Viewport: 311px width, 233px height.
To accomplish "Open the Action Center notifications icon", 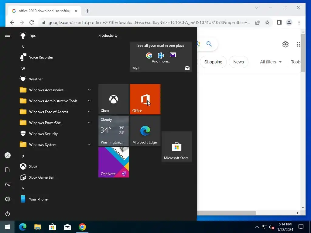I will click(301, 227).
